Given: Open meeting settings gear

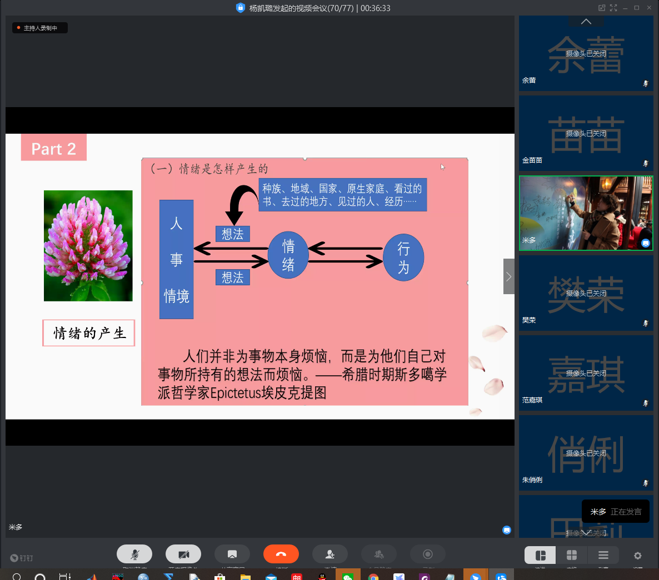Looking at the screenshot, I should click(x=638, y=555).
